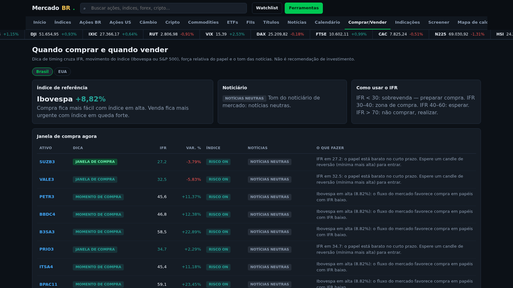Click the DJI ticker quote
The width and height of the screenshot is (513, 288).
pos(54,34)
